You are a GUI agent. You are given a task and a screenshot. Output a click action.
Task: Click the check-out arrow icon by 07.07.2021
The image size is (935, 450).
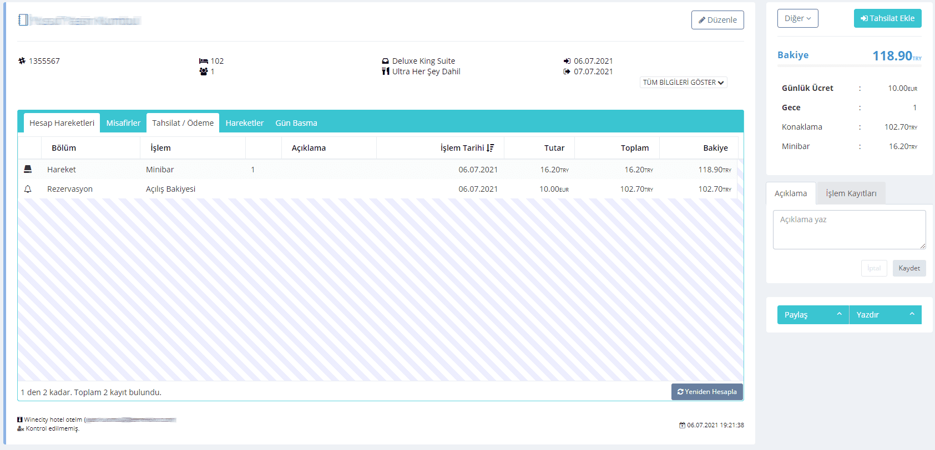point(567,71)
